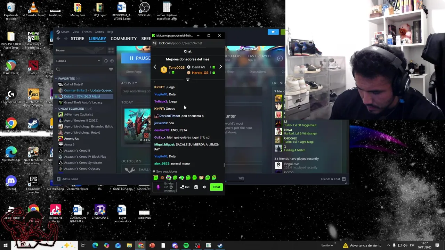Click Kick chat microphone icon
Image resolution: width=445 pixels, height=250 pixels.
click(x=158, y=187)
